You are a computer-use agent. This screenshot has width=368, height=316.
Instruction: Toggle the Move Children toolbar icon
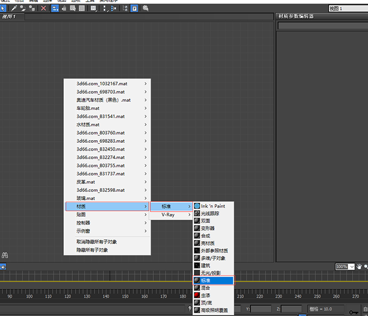tap(55, 8)
